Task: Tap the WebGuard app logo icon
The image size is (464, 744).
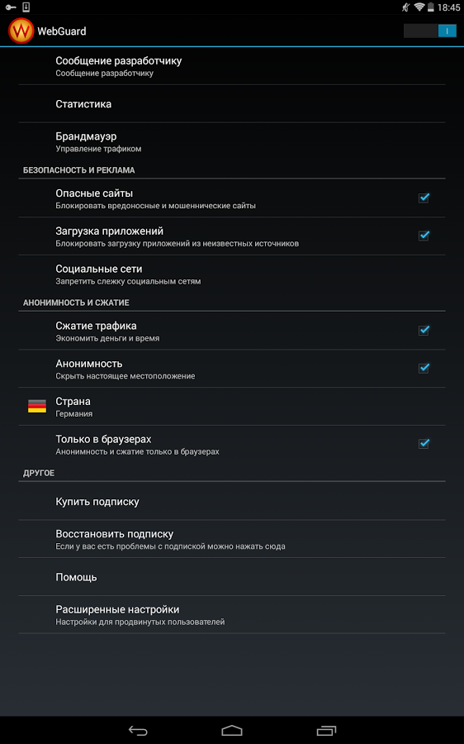Action: (21, 31)
